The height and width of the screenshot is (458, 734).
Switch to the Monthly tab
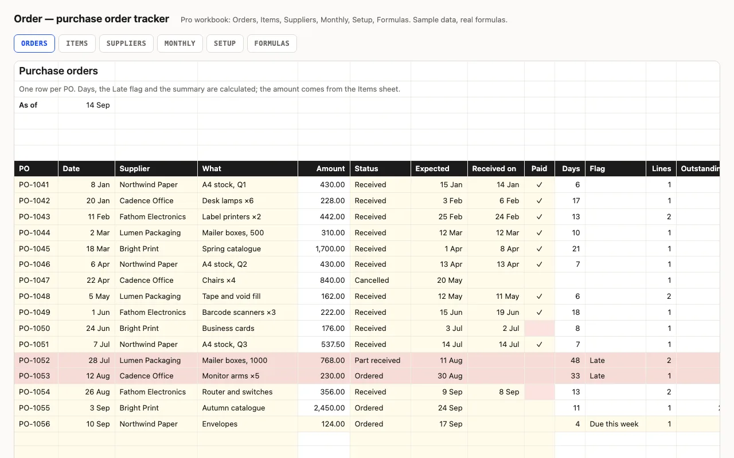(180, 44)
